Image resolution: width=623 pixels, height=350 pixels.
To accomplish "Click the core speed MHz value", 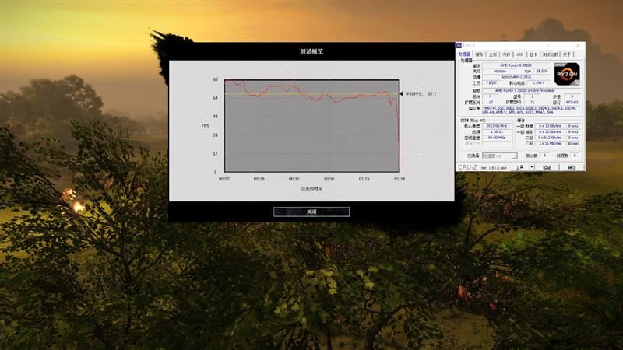I will [x=497, y=126].
